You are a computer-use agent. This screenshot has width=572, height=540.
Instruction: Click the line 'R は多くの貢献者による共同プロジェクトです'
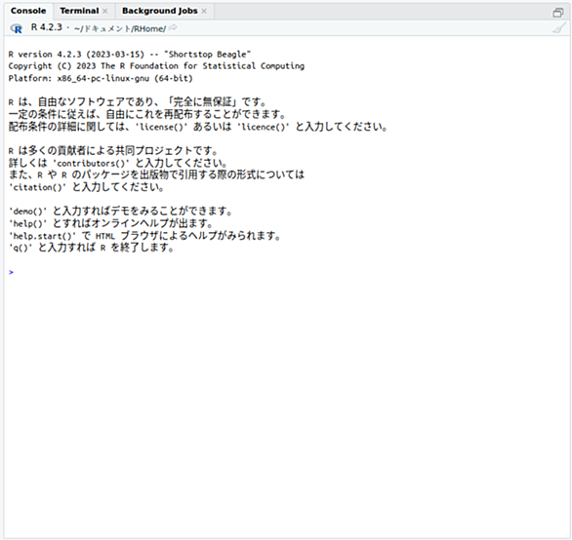[x=113, y=150]
